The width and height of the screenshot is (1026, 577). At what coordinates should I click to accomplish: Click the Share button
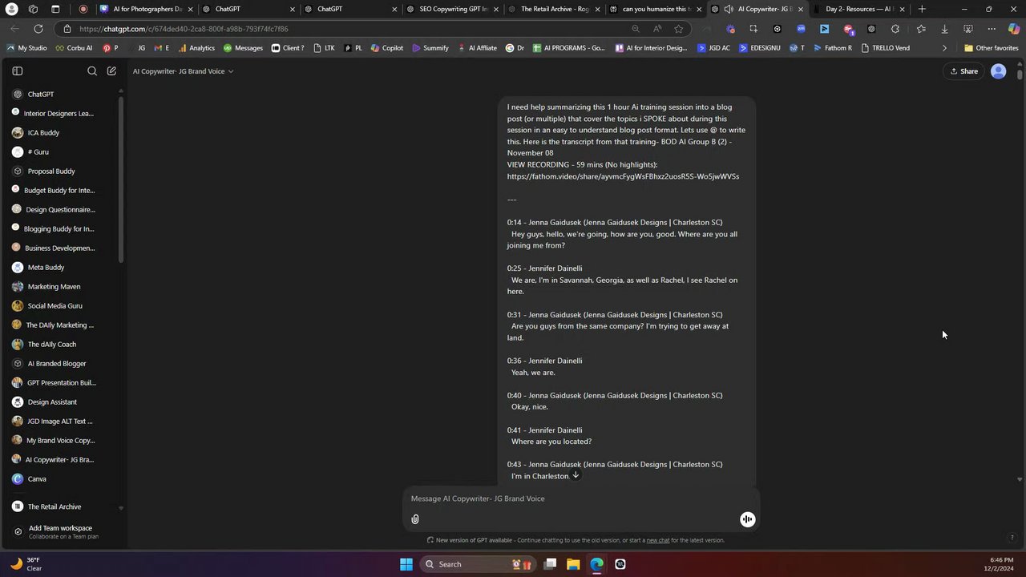point(963,71)
